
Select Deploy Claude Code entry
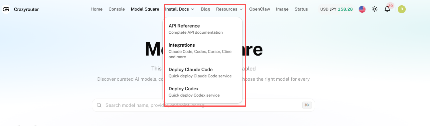pyautogui.click(x=203, y=72)
